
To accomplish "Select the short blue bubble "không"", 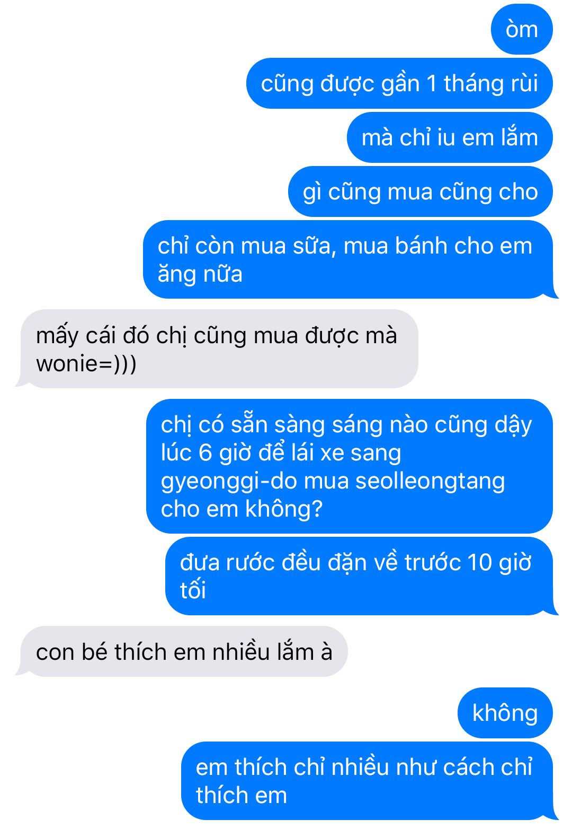I will pyautogui.click(x=505, y=713).
